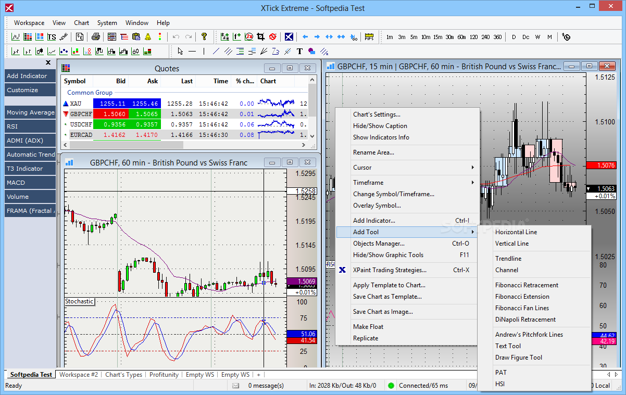Screen dimensions: 626x395
Task: Select the USDCHF row in Quotes
Action: pyautogui.click(x=185, y=124)
